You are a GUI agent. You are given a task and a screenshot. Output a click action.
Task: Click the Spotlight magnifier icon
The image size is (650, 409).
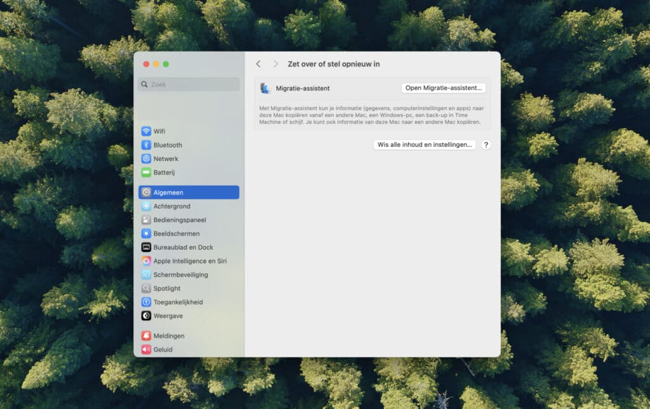146,289
